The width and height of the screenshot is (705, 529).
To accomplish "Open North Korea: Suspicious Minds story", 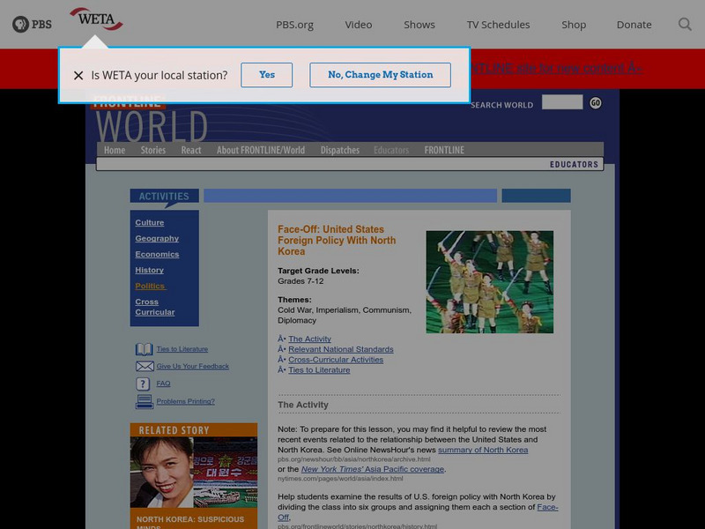I will pos(190,522).
